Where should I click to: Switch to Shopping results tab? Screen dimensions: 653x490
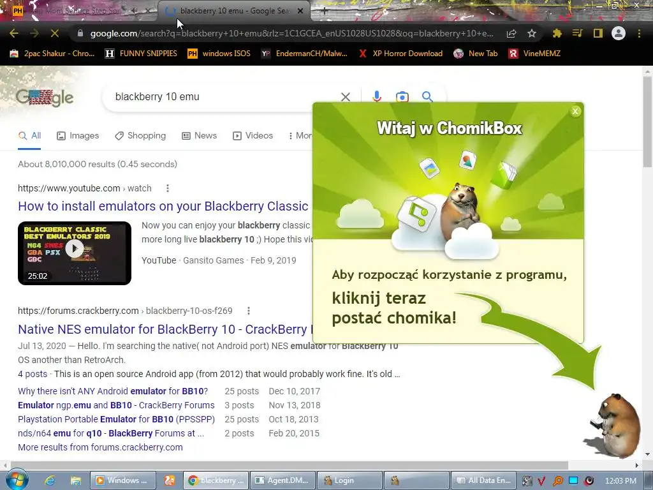(140, 136)
